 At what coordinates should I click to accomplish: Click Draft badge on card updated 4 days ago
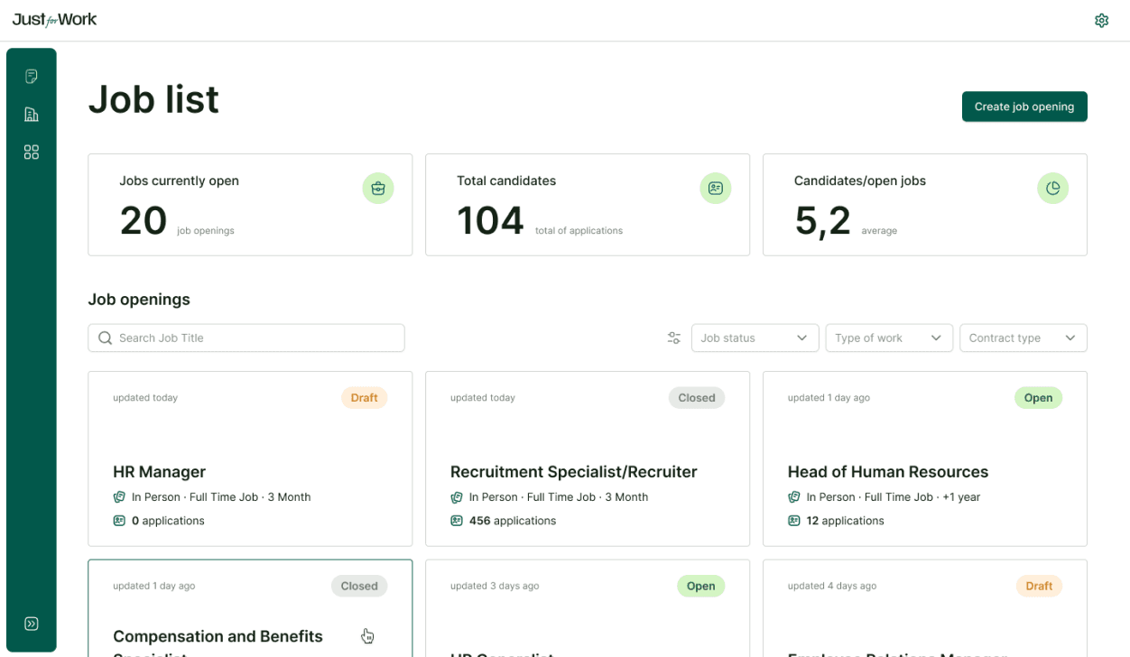coord(1039,587)
